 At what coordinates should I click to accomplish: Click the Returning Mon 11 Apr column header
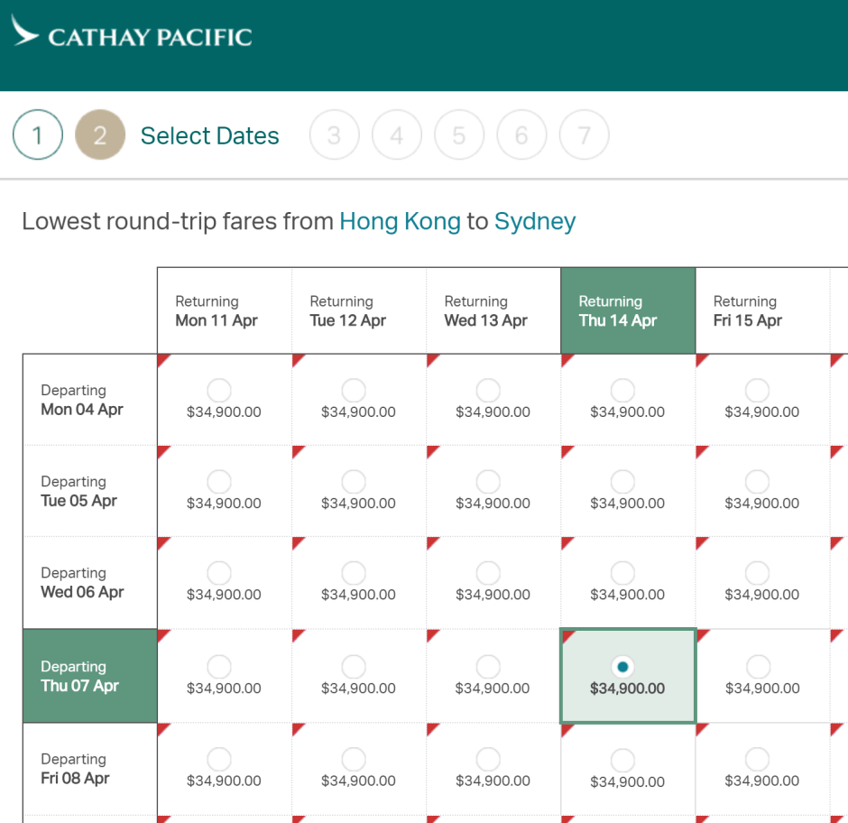[224, 310]
